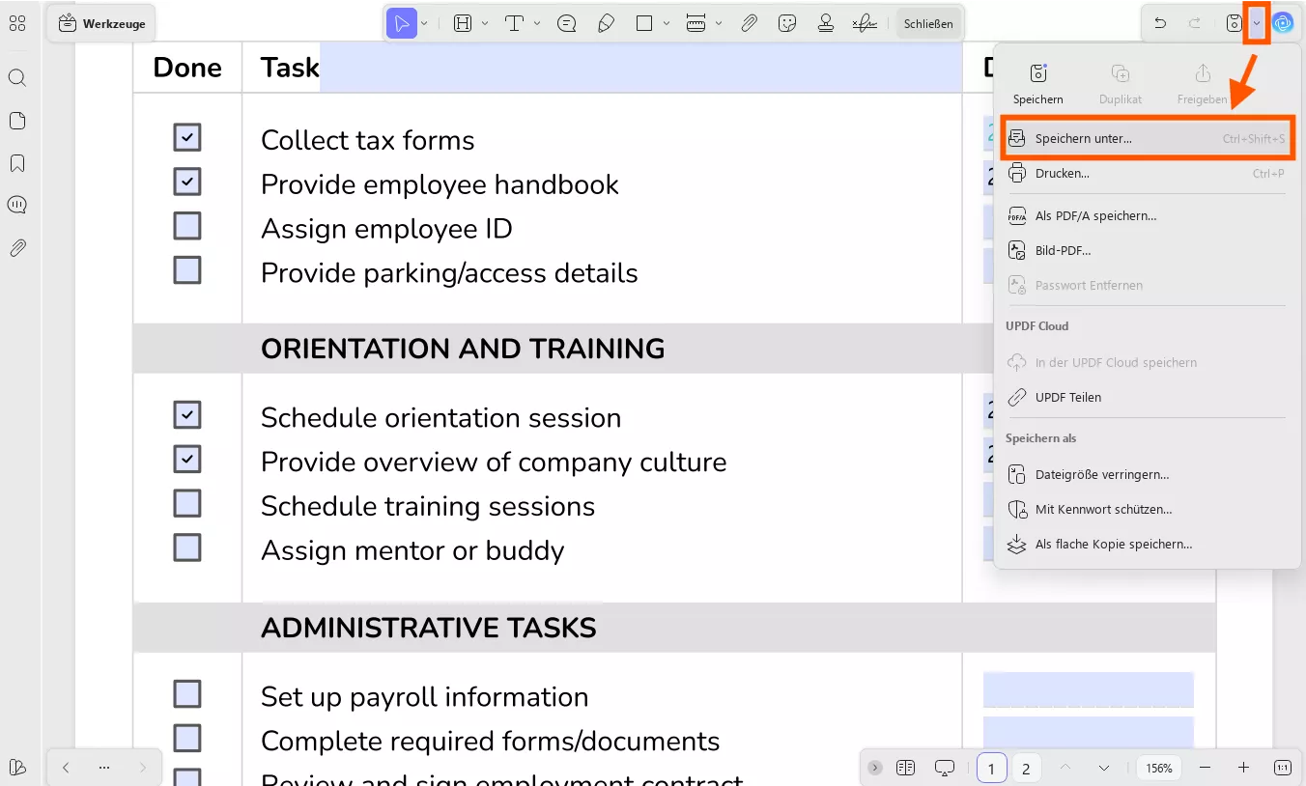Image resolution: width=1306 pixels, height=786 pixels.
Task: Choose UPDF Teilen option
Action: pyautogui.click(x=1147, y=398)
